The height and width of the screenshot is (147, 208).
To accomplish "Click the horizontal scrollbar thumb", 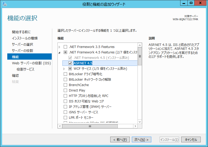I will [90, 126].
